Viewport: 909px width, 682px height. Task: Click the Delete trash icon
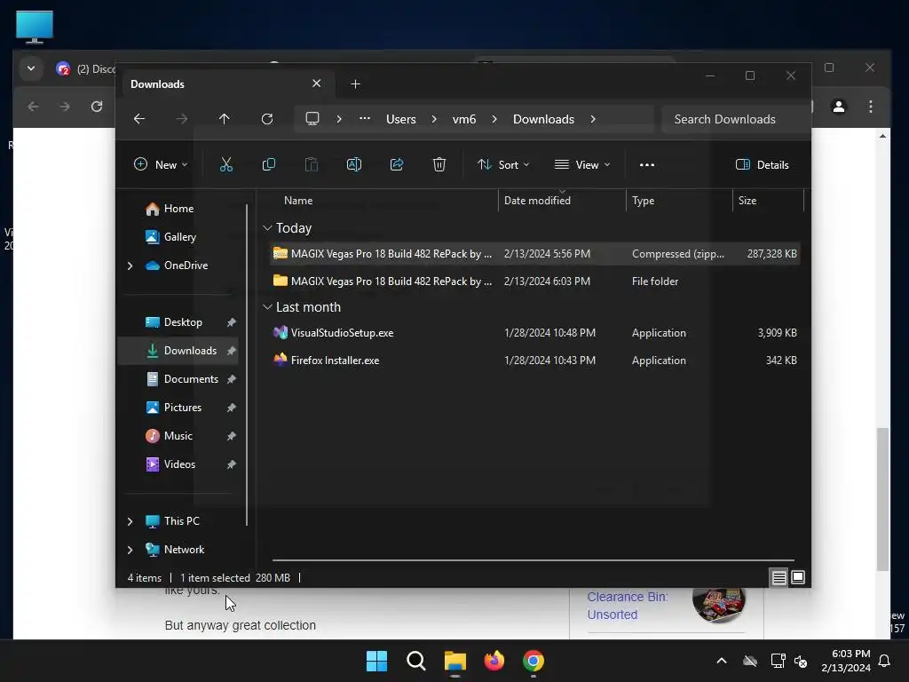pyautogui.click(x=439, y=164)
